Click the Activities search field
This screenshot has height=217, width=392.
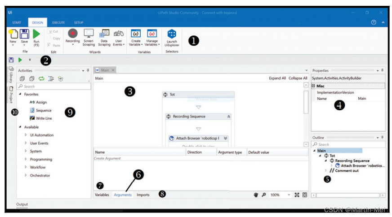click(x=54, y=86)
